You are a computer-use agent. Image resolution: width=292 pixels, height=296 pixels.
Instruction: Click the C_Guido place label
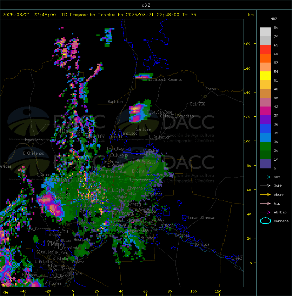tap(43, 175)
